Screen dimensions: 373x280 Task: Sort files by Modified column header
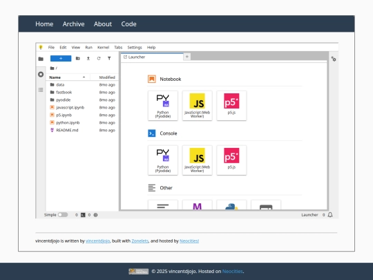click(x=104, y=77)
